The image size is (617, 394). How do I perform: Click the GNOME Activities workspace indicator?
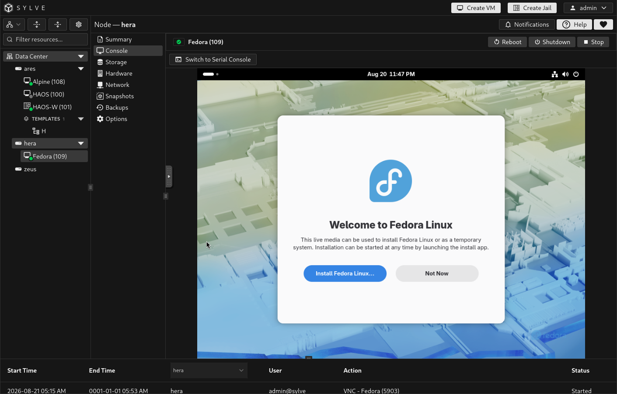click(210, 74)
